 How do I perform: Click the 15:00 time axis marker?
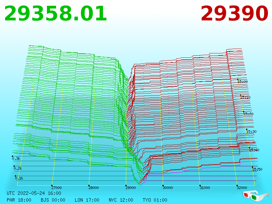click(242, 82)
